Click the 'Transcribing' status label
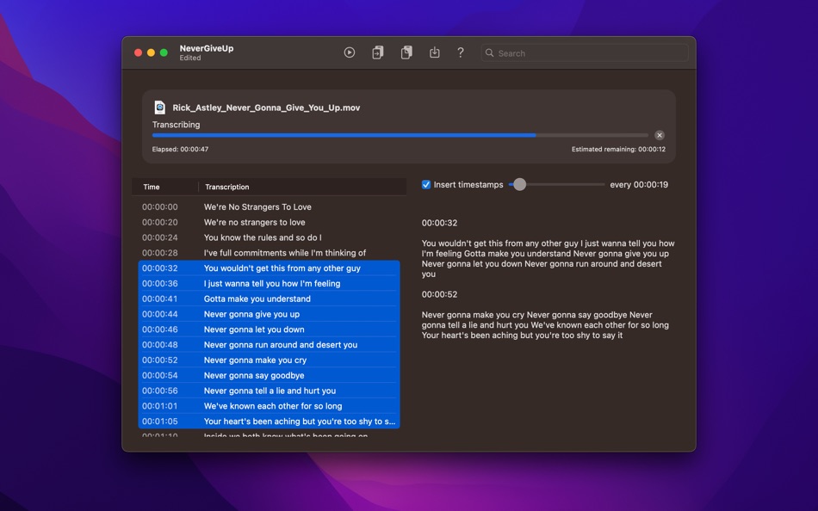The height and width of the screenshot is (511, 818). pyautogui.click(x=176, y=125)
